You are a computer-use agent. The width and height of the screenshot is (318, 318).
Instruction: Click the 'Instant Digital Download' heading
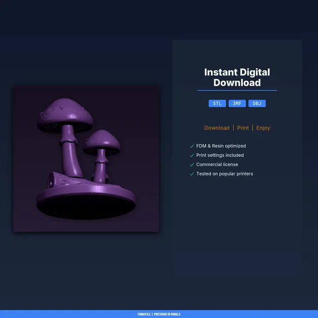pyautogui.click(x=237, y=77)
